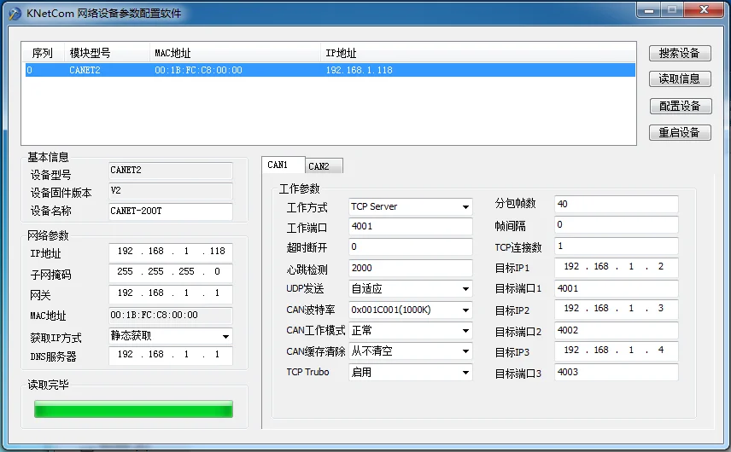
Task: Click the 设备型号 field CANET2
Action: (x=170, y=171)
